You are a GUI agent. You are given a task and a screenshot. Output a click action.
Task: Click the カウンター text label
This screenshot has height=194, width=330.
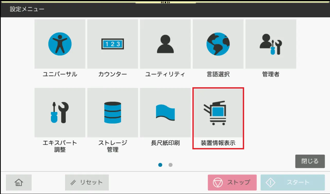tap(113, 74)
